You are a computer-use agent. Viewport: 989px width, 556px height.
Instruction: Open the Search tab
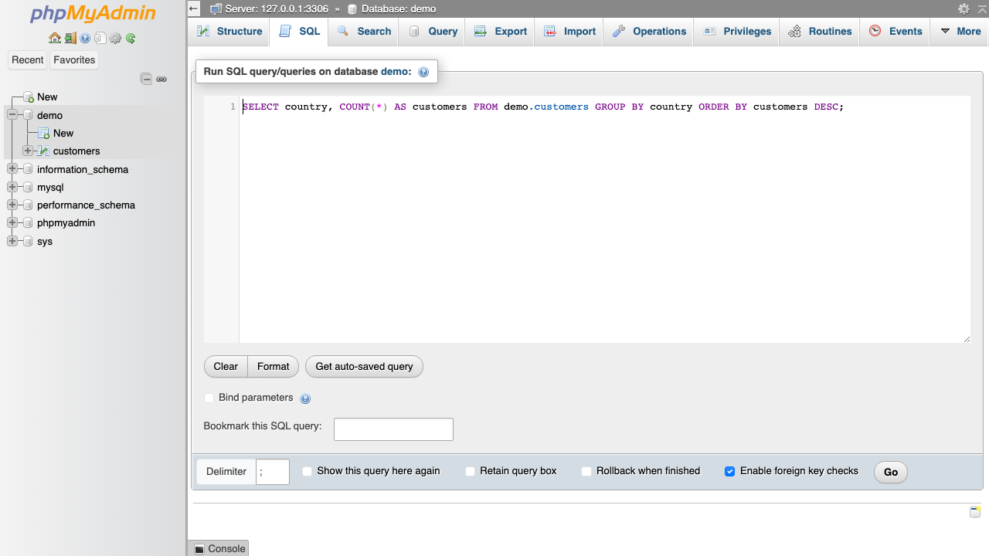[x=364, y=32]
